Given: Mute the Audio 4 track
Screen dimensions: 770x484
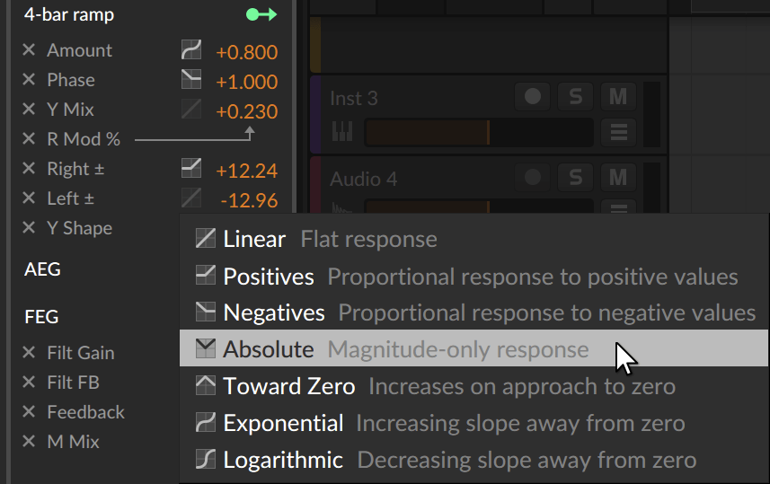Looking at the screenshot, I should [x=617, y=176].
